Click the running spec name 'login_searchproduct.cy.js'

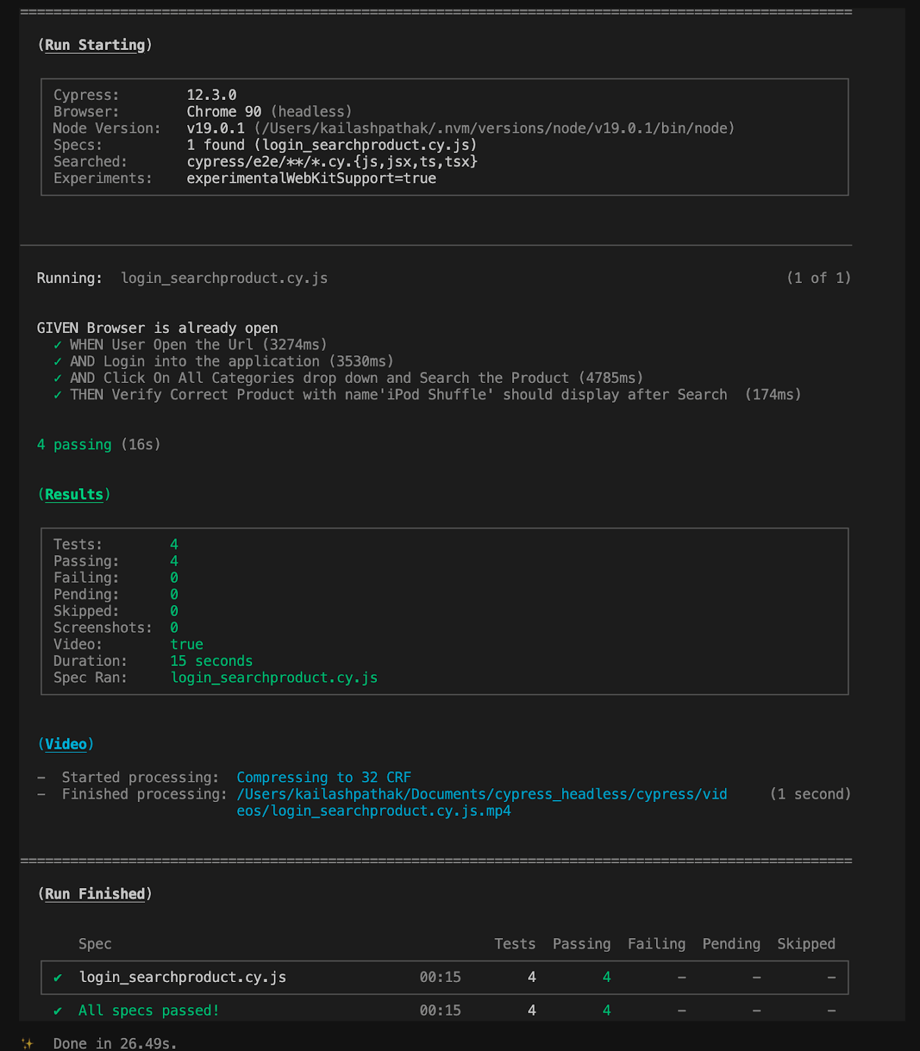pyautogui.click(x=225, y=279)
